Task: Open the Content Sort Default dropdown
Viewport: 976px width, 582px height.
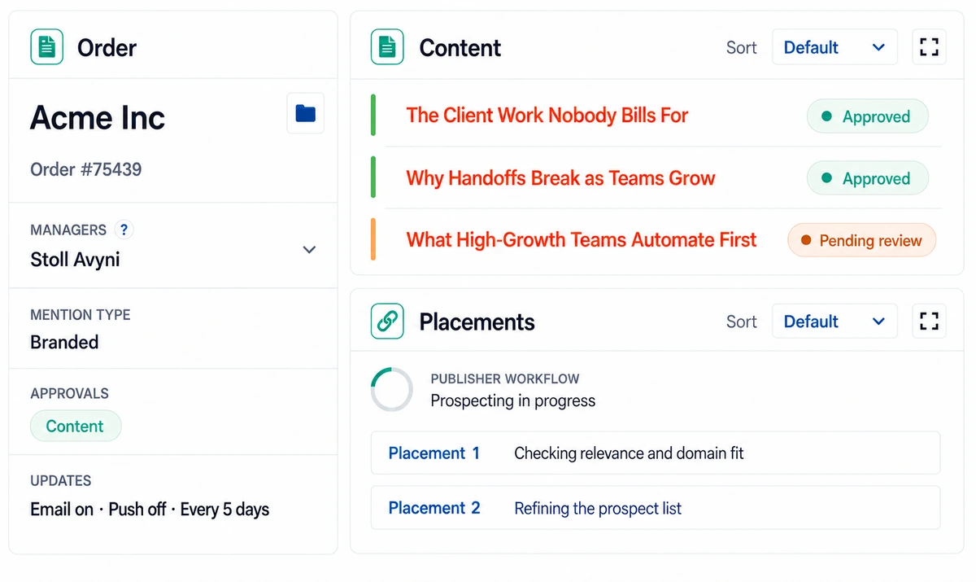Action: click(834, 47)
